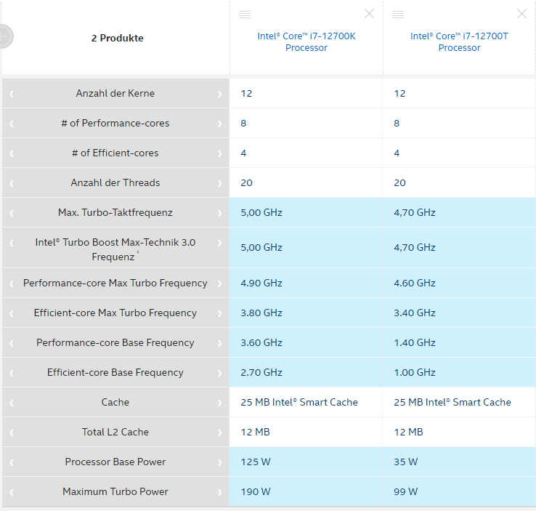Select the Processor Base Power row label
Image resolution: width=536 pixels, height=511 pixels.
pos(115,462)
